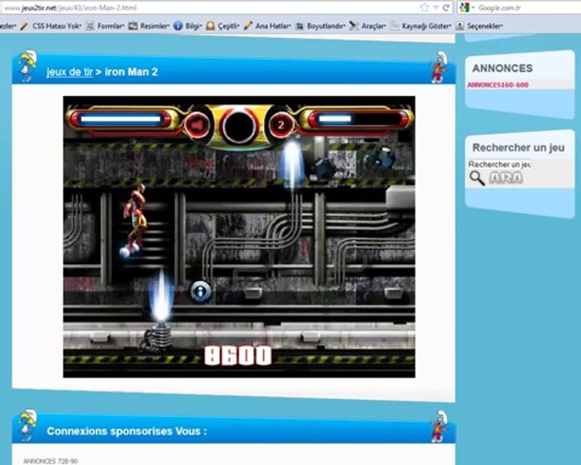Click the Smurf icon beside Connexions sponsorises
This screenshot has height=465, width=581.
coord(28,424)
